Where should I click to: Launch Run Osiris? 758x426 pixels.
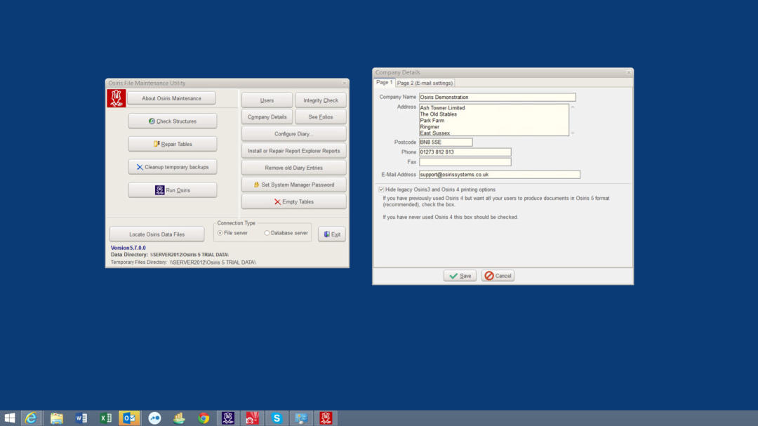point(173,190)
